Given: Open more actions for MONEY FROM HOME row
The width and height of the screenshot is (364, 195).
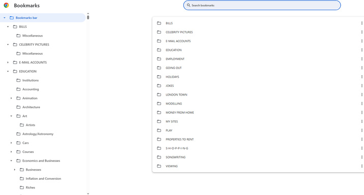Looking at the screenshot, I should [361, 113].
